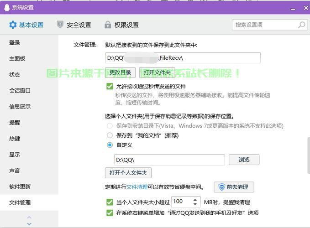Viewport: 310px width, 228px height.
Task: Click the 打开个人文件夹 button
Action: coord(128,173)
